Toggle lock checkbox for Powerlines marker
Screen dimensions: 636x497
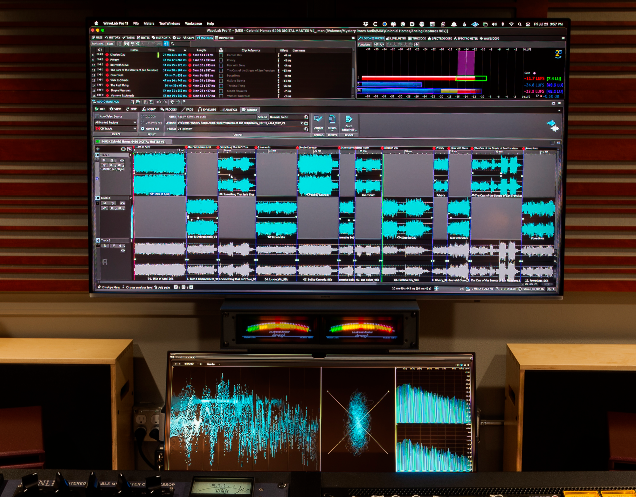pos(221,76)
